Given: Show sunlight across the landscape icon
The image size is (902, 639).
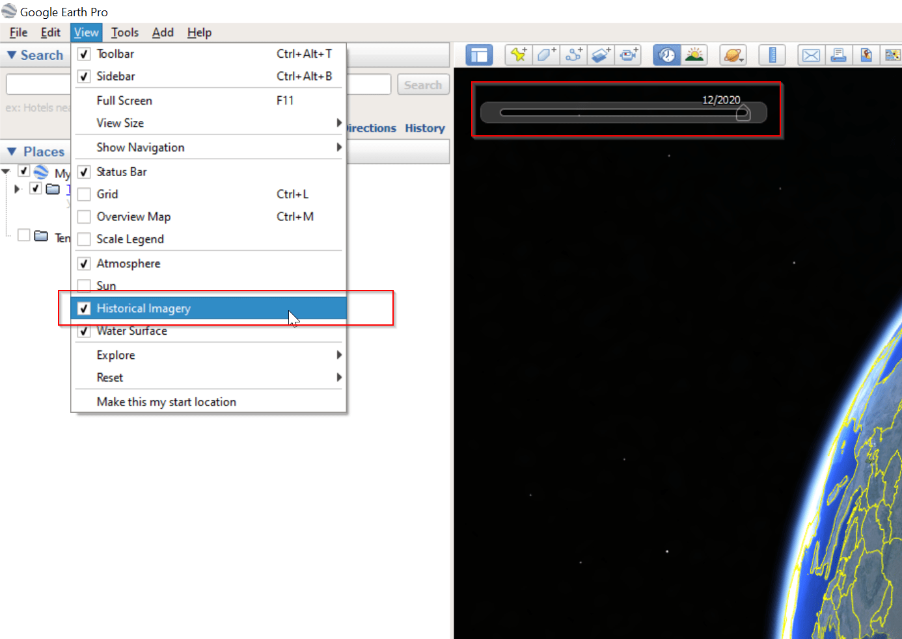Looking at the screenshot, I should tap(694, 55).
